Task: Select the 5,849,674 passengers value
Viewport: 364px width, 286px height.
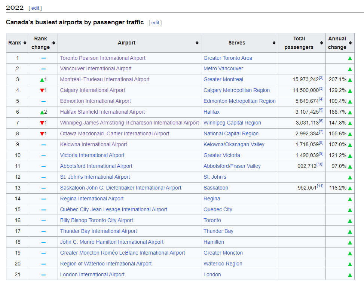Action: pyautogui.click(x=307, y=101)
